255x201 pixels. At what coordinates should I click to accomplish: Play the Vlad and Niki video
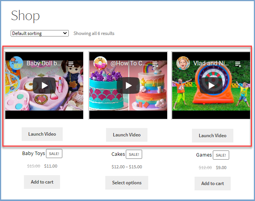211,85
